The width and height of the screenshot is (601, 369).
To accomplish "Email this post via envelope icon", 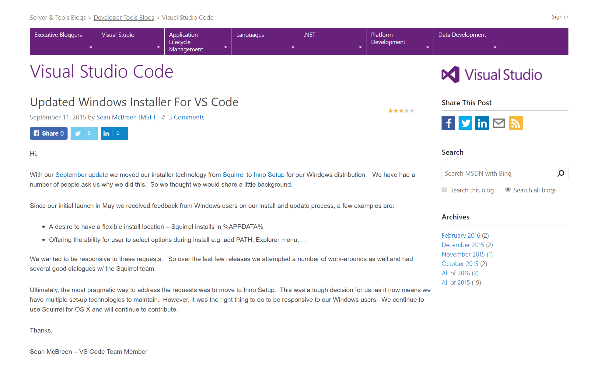I will pyautogui.click(x=499, y=123).
